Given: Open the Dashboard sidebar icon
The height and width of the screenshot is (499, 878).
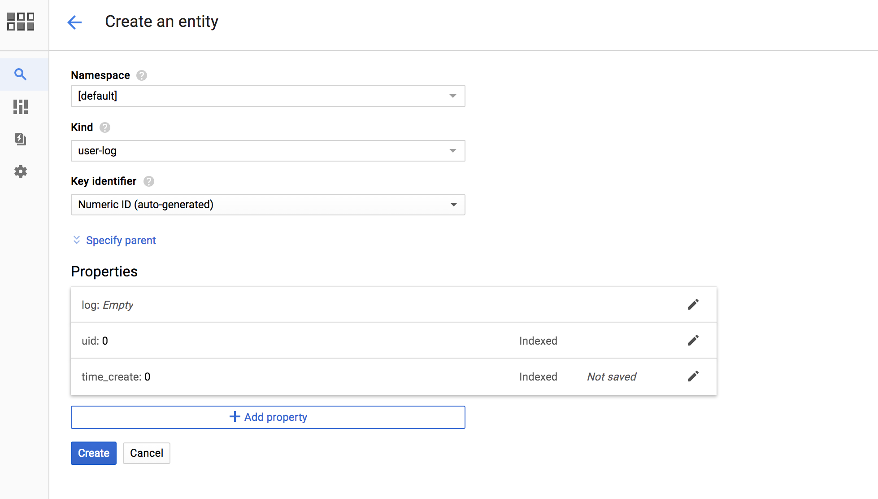Looking at the screenshot, I should click(21, 107).
